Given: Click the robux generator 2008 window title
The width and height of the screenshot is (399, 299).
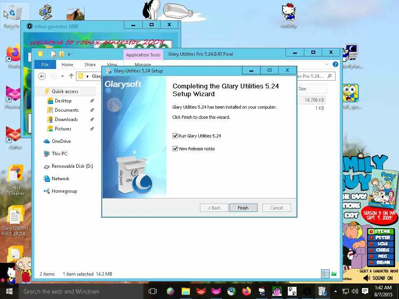Looking at the screenshot, I should click(x=56, y=26).
